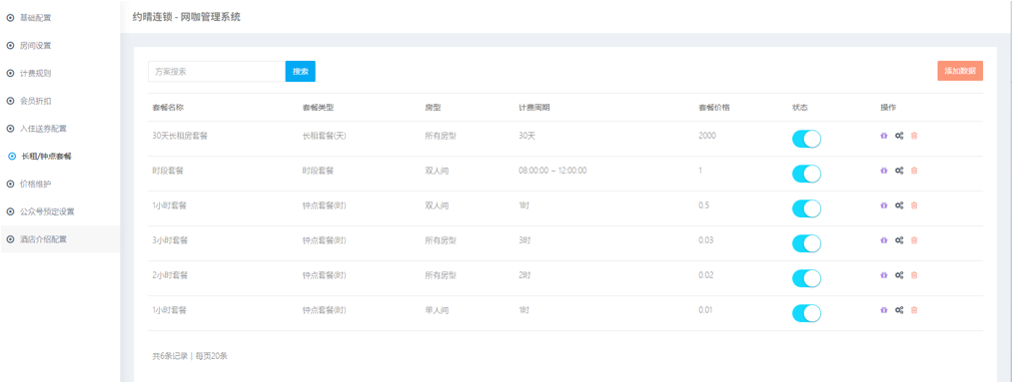Viewport: 1012px width, 384px height.
Task: Delete the 30天长租房套餐 row via trash icon
Action: pos(914,136)
